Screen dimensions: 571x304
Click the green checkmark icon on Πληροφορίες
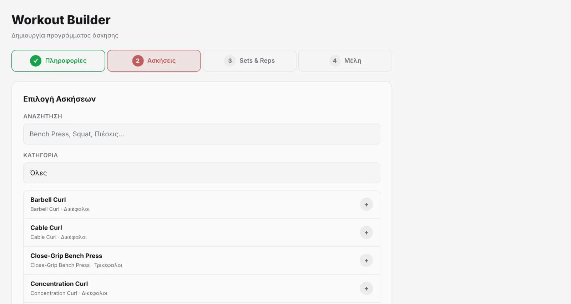point(36,61)
